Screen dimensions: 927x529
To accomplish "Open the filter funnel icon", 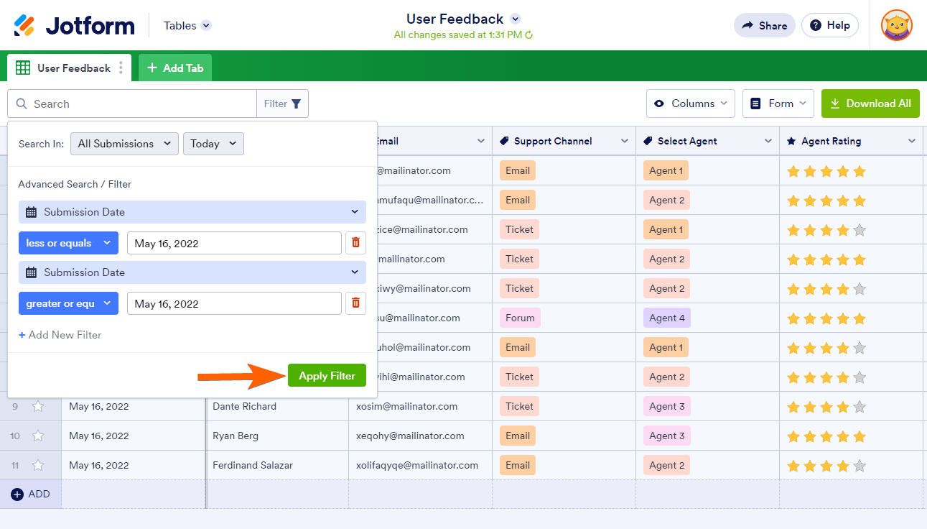I will click(296, 103).
